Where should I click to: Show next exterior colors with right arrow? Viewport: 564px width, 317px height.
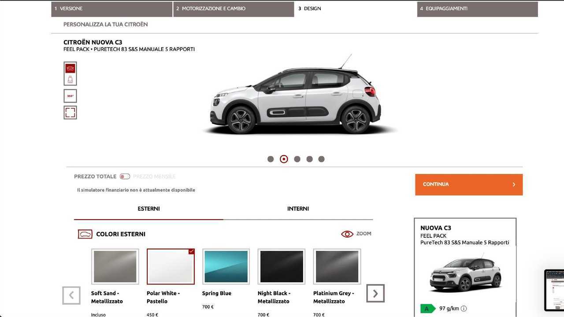[x=375, y=294]
